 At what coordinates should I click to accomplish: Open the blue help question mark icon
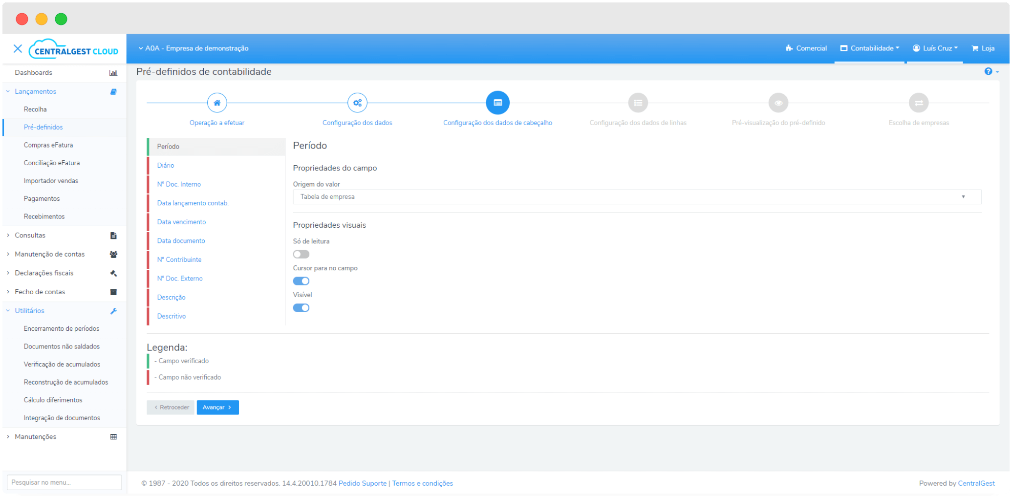(988, 71)
